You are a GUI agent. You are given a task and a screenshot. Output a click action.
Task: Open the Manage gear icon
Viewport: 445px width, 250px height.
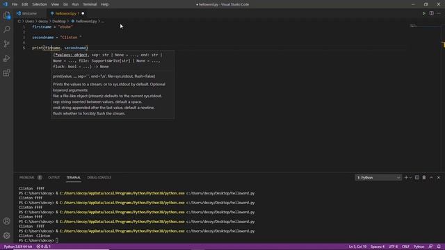[6, 235]
